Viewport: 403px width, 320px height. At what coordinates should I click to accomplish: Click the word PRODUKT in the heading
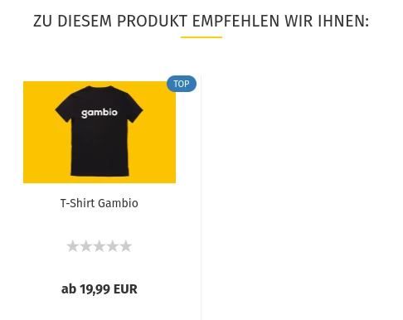[x=152, y=21]
